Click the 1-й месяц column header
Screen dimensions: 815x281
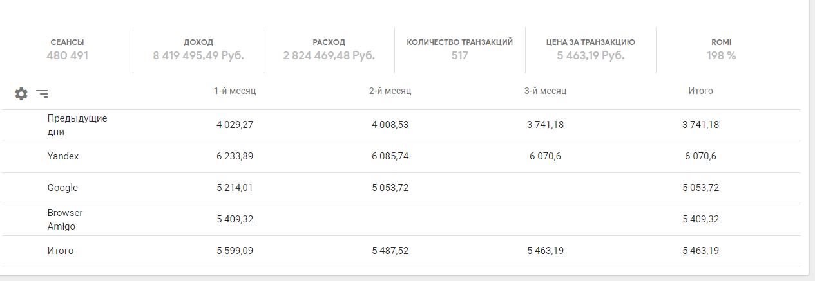coord(235,91)
